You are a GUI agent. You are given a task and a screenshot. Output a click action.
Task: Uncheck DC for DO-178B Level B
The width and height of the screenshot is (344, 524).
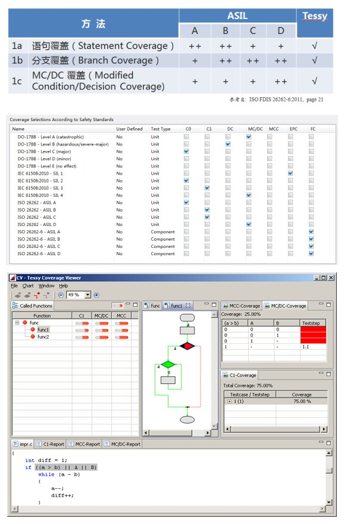point(228,144)
